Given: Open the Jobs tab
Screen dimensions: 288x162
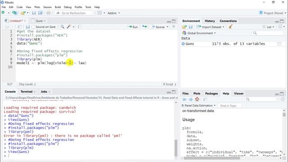Looking at the screenshot, I should coord(44,91).
